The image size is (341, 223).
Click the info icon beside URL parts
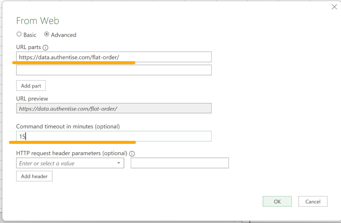(46, 48)
